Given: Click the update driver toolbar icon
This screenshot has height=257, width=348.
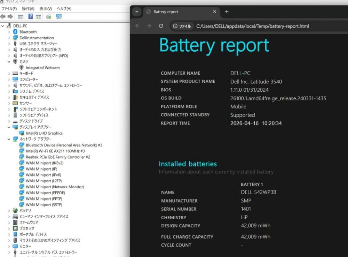Looking at the screenshot, I should (x=49, y=16).
